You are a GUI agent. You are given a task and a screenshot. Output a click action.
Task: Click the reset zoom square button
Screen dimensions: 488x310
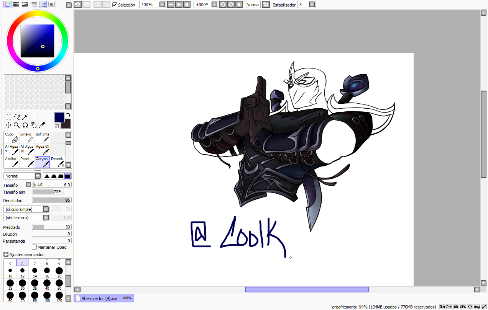(187, 5)
